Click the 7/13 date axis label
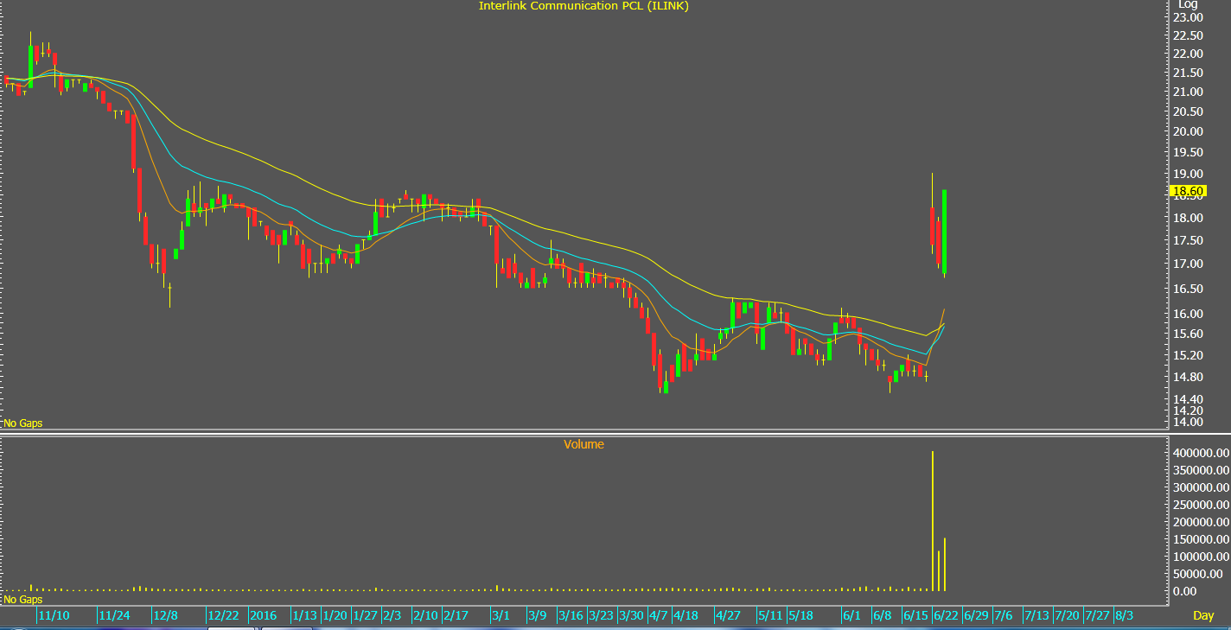 click(1036, 616)
